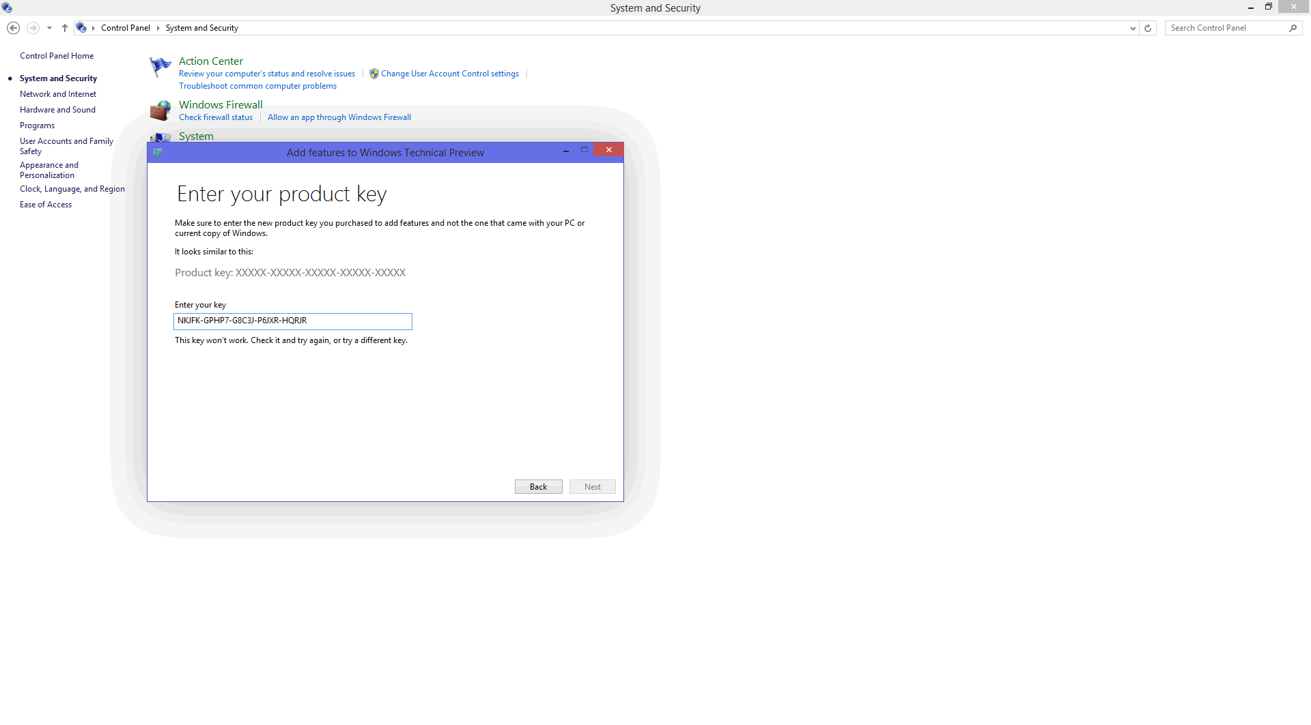
Task: Click the Forward navigation arrow in Control Panel
Action: (33, 28)
